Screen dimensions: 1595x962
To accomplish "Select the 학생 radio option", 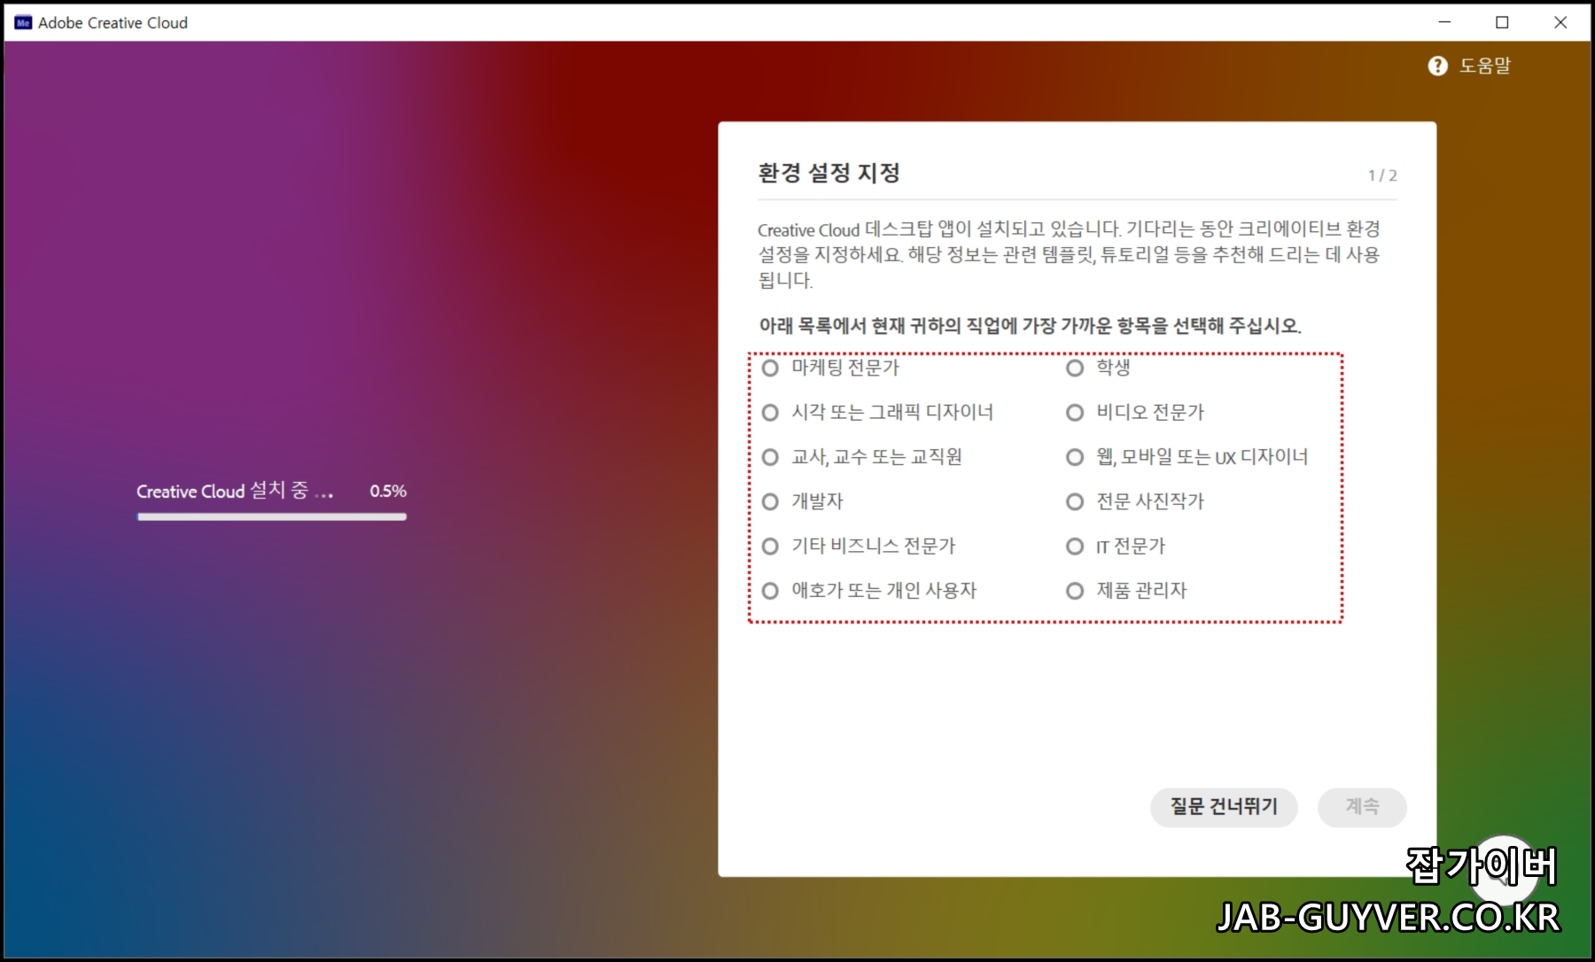I will 1075,368.
